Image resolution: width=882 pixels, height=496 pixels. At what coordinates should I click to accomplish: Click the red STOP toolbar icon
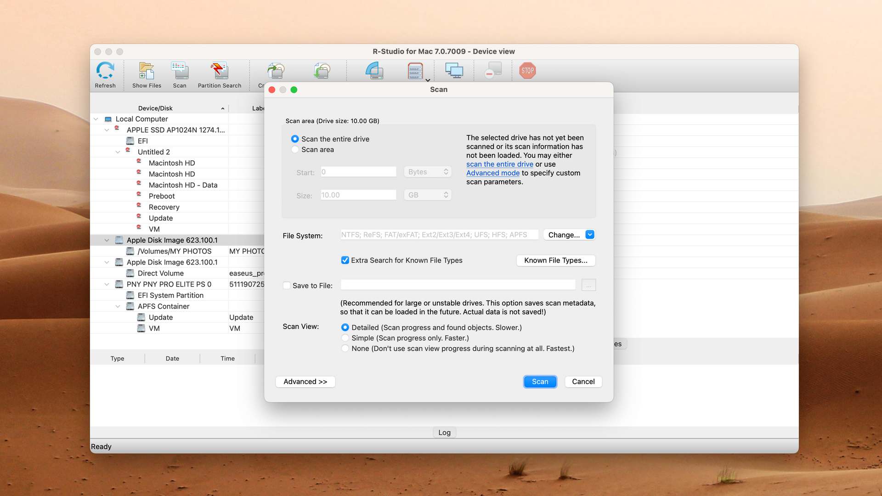527,71
